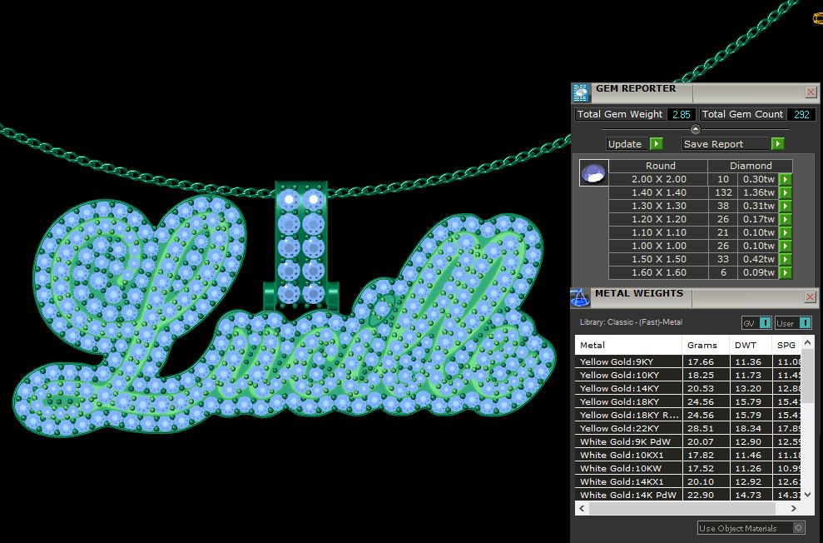Click the metal table horizontal scrollbar thumb

pyautogui.click(x=682, y=508)
